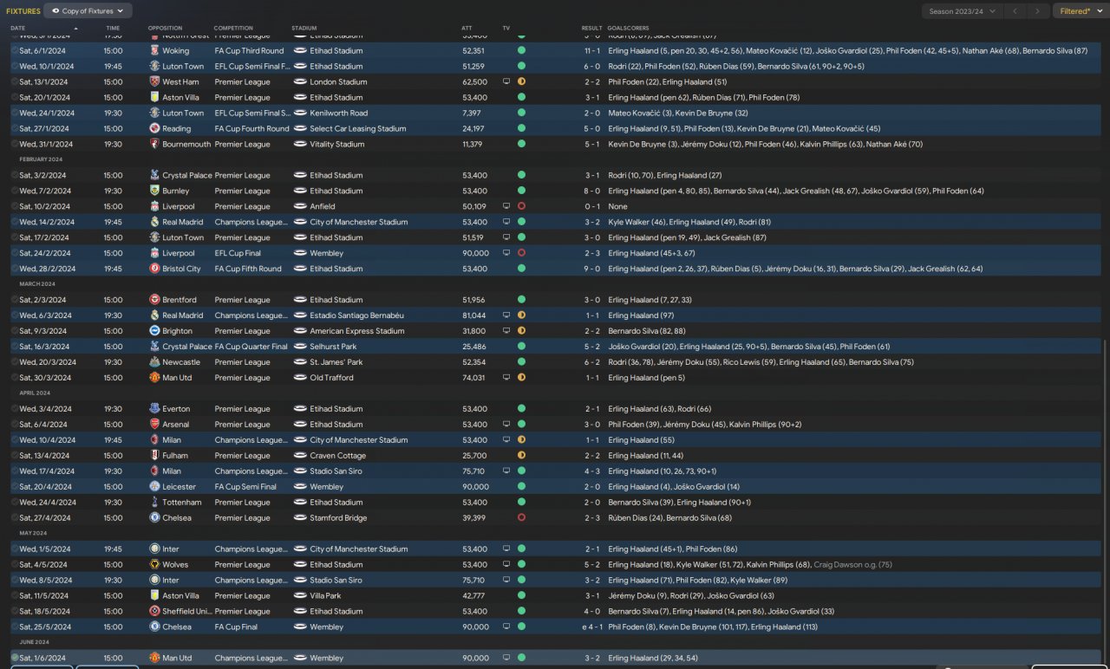Open the St. James' Park stadium link

(336, 363)
